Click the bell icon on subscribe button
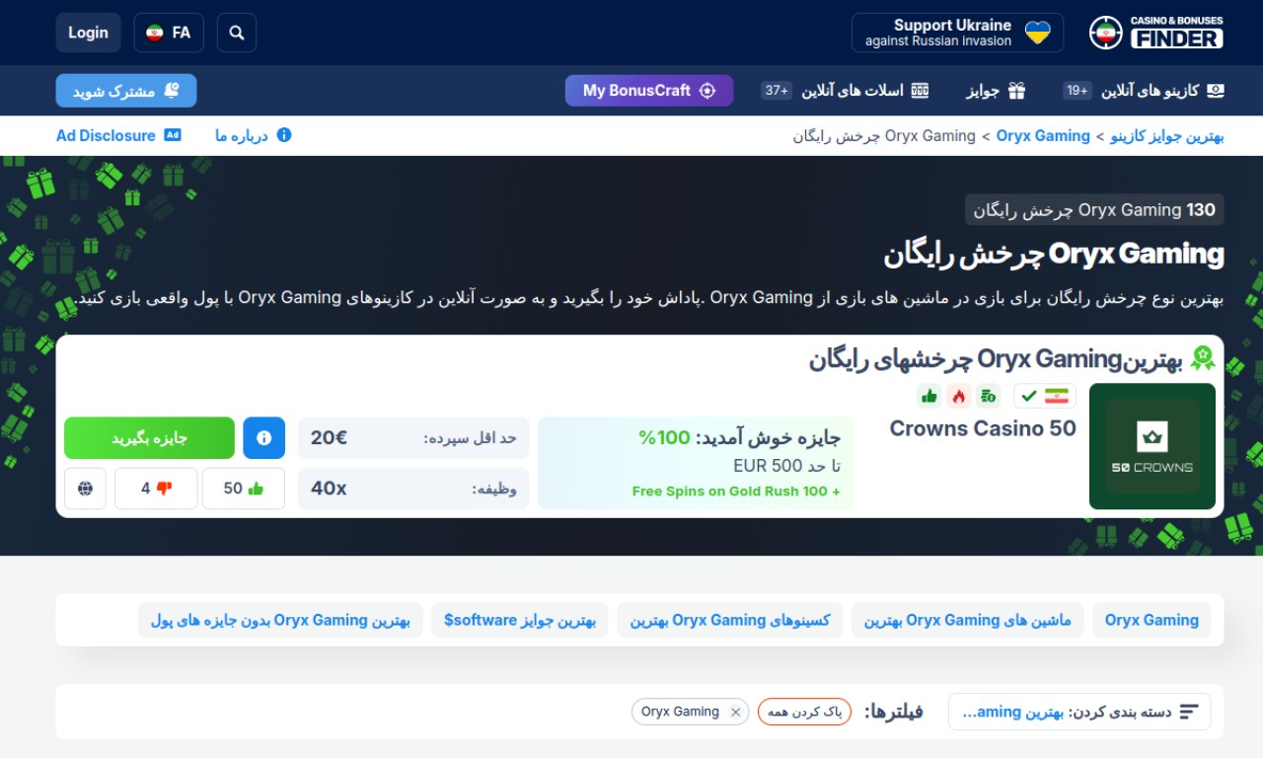Viewport: 1263px width, 758px height. [172, 91]
